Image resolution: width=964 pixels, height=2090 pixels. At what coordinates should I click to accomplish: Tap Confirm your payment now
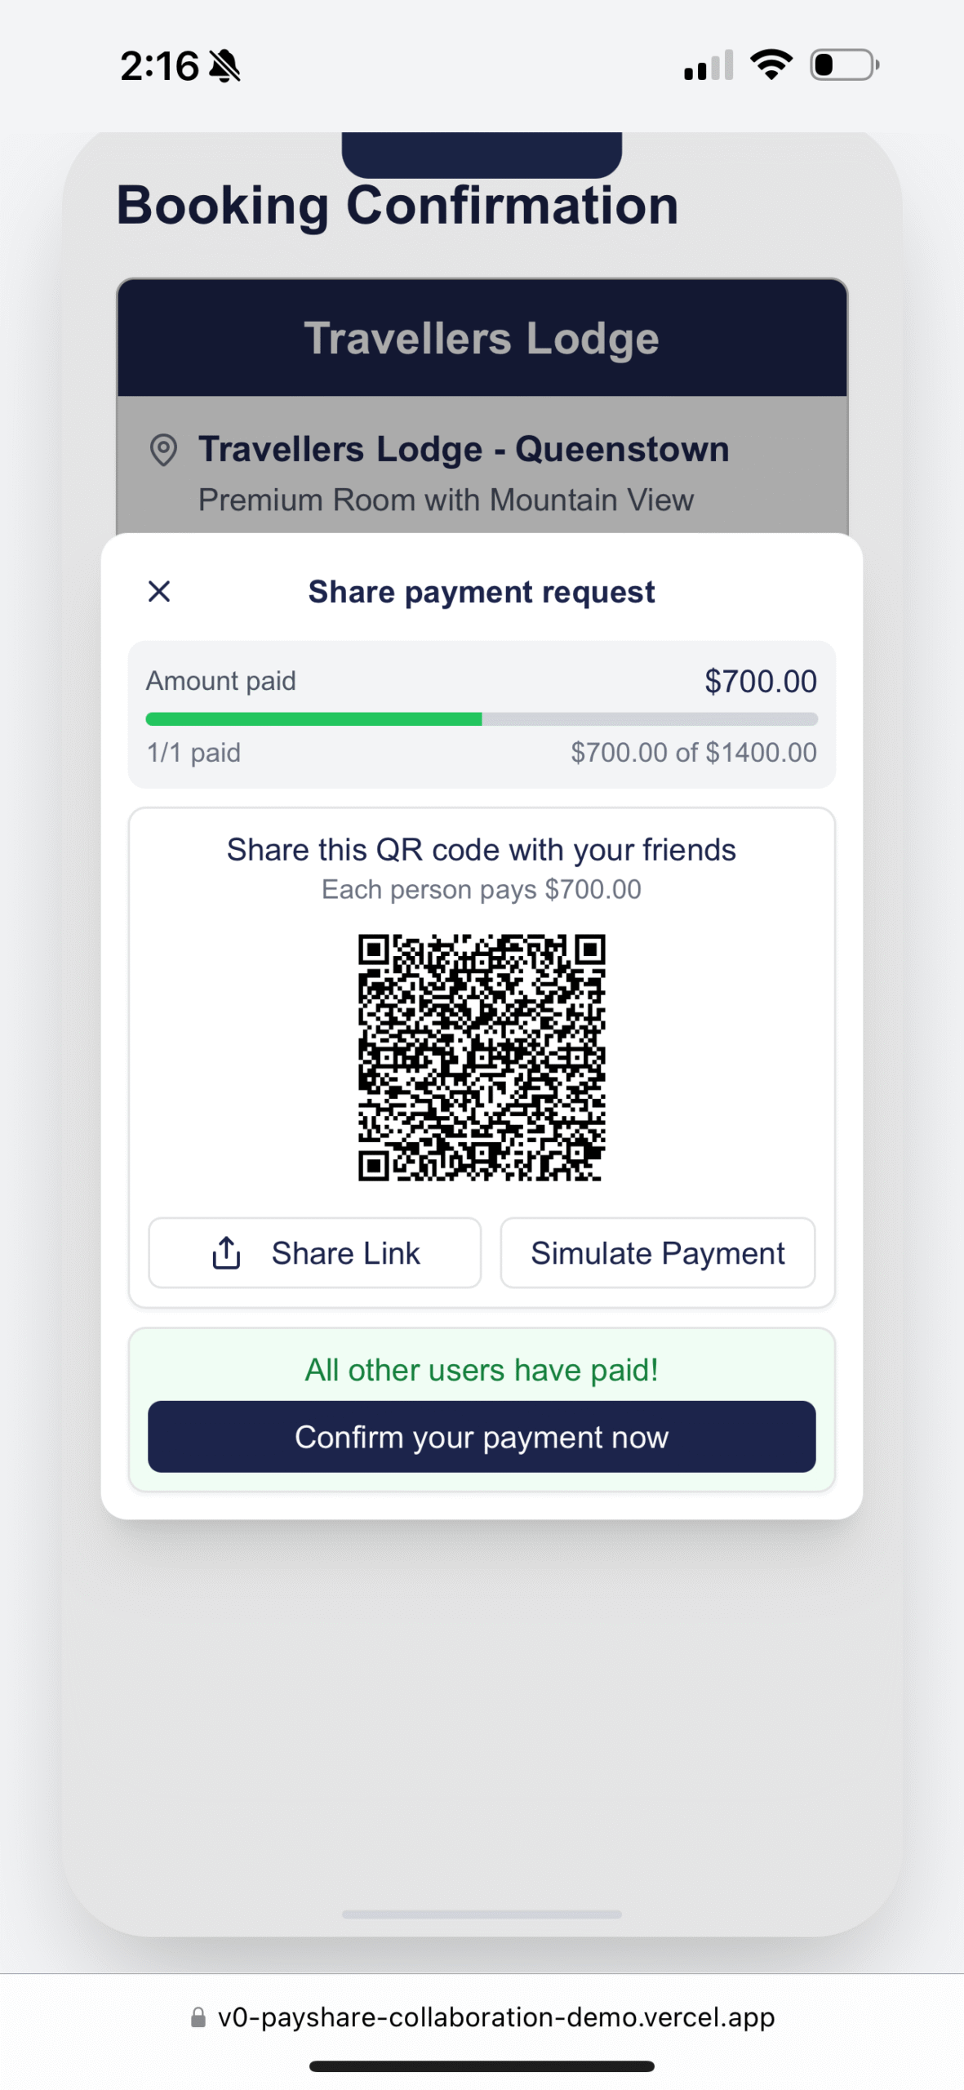tap(482, 1437)
